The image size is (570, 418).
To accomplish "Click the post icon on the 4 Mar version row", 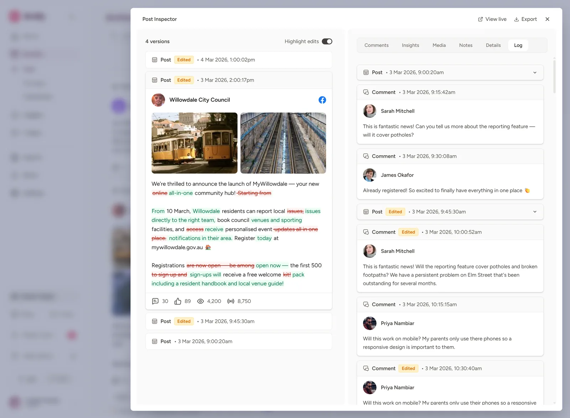I will tap(155, 60).
